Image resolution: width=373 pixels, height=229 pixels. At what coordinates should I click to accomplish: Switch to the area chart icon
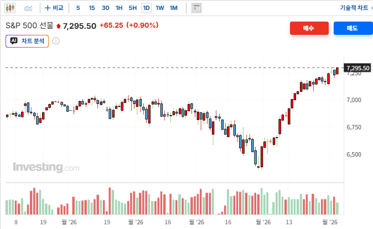[x=28, y=8]
